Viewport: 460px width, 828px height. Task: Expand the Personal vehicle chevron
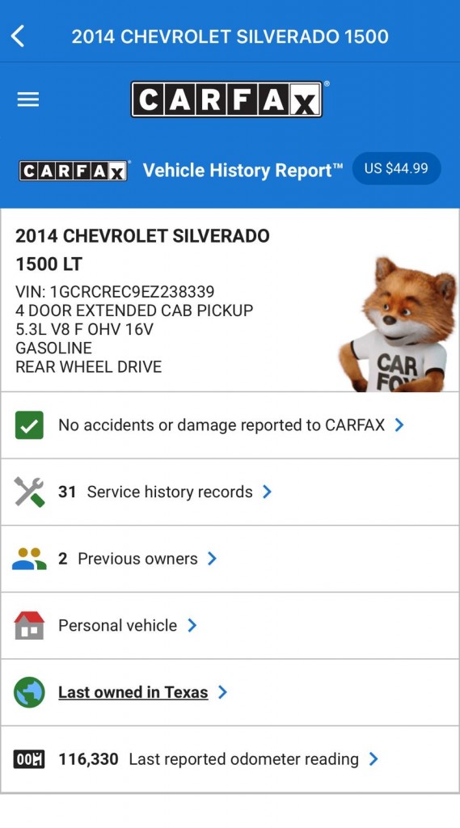tap(192, 625)
